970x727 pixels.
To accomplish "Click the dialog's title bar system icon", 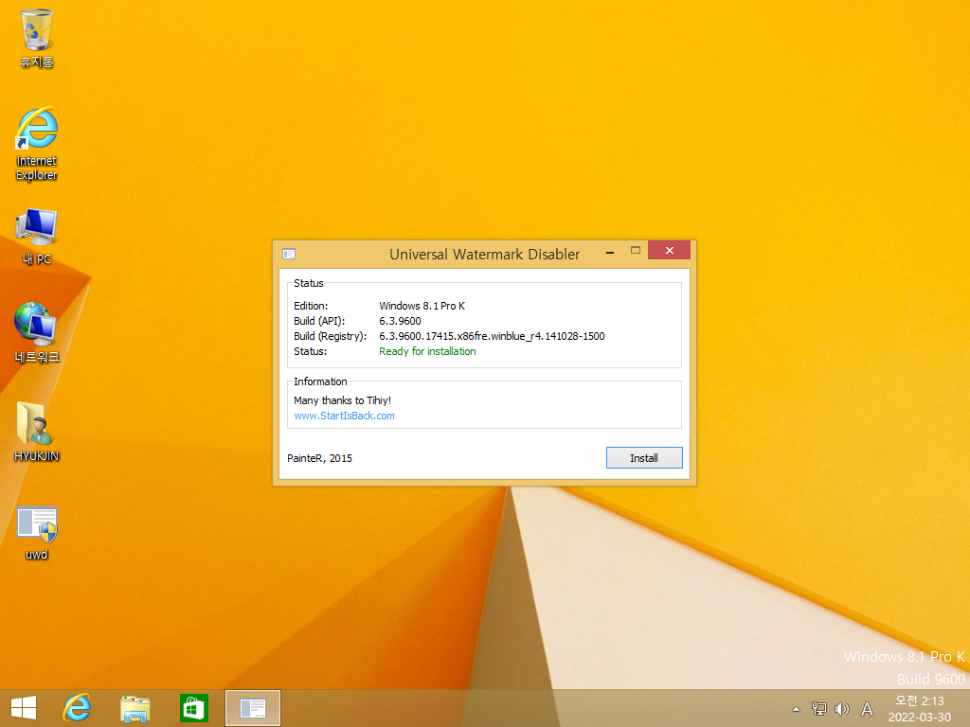I will [289, 254].
